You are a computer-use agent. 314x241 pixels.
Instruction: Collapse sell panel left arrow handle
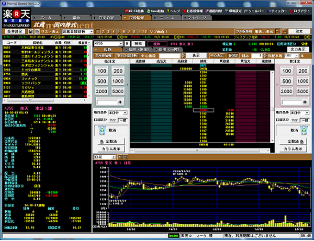127,85
